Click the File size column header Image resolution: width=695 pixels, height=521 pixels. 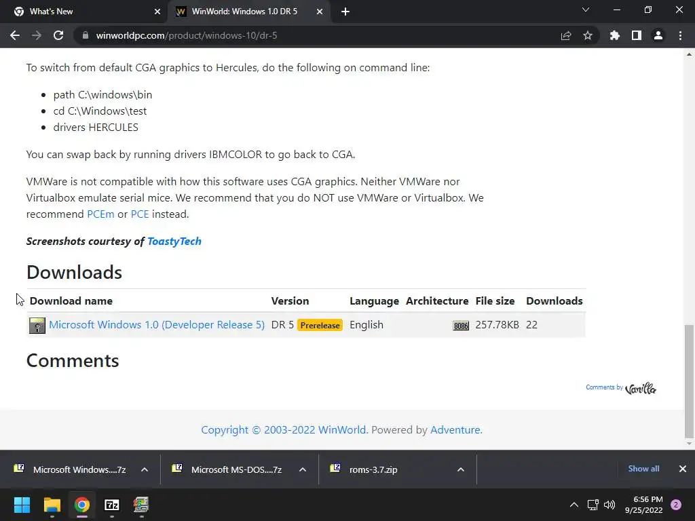[495, 301]
